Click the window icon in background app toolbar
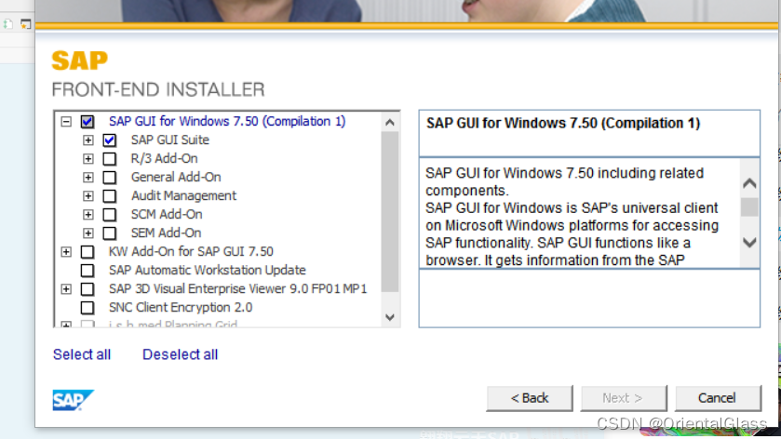 coord(25,23)
